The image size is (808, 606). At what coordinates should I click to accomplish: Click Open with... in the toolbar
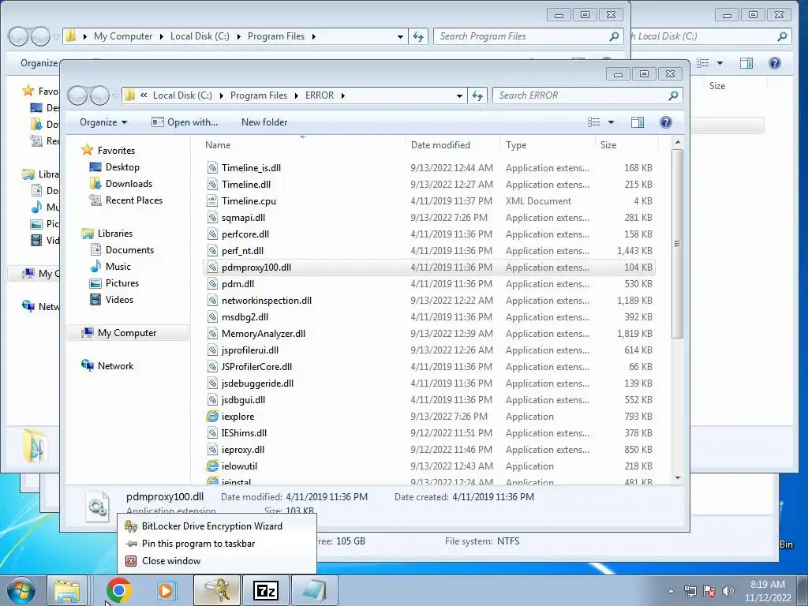pos(185,122)
